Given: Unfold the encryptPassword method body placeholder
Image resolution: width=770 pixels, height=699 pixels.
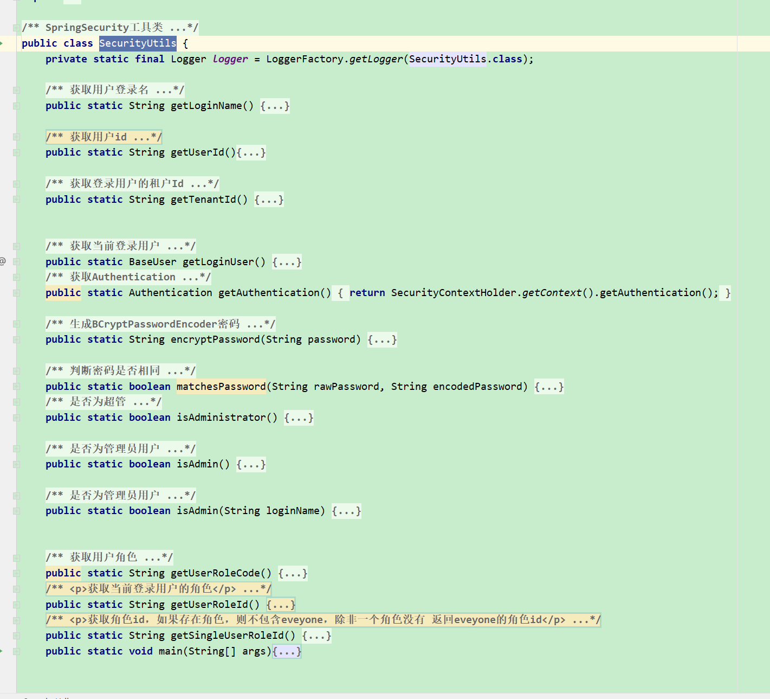Looking at the screenshot, I should click(382, 339).
